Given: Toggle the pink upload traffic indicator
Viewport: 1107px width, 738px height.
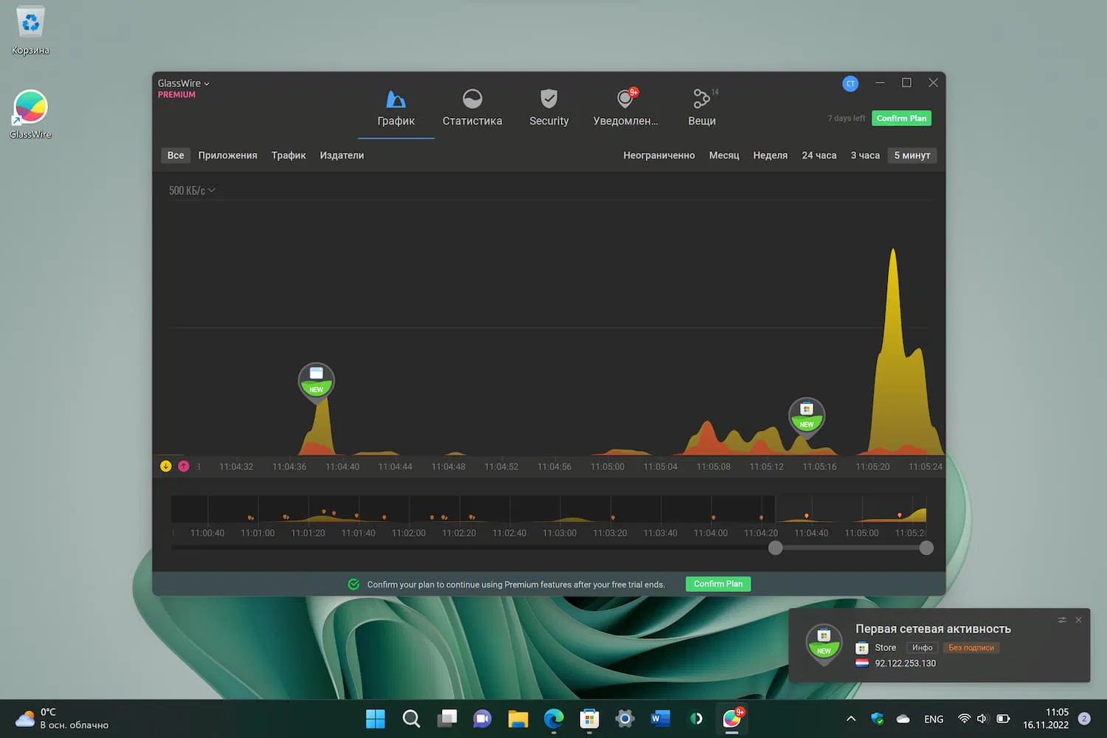Looking at the screenshot, I should (x=184, y=466).
